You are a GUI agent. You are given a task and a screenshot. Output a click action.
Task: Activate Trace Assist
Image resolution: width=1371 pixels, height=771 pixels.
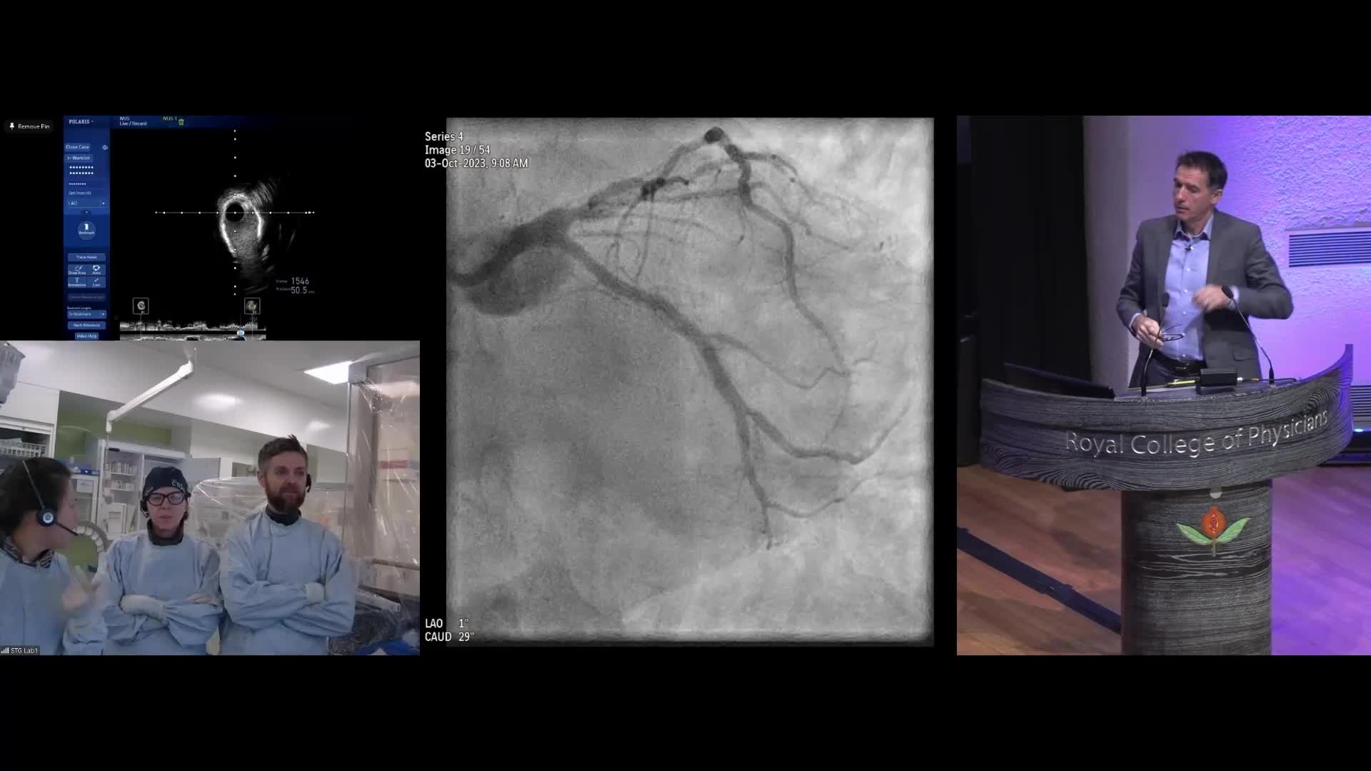click(x=86, y=257)
